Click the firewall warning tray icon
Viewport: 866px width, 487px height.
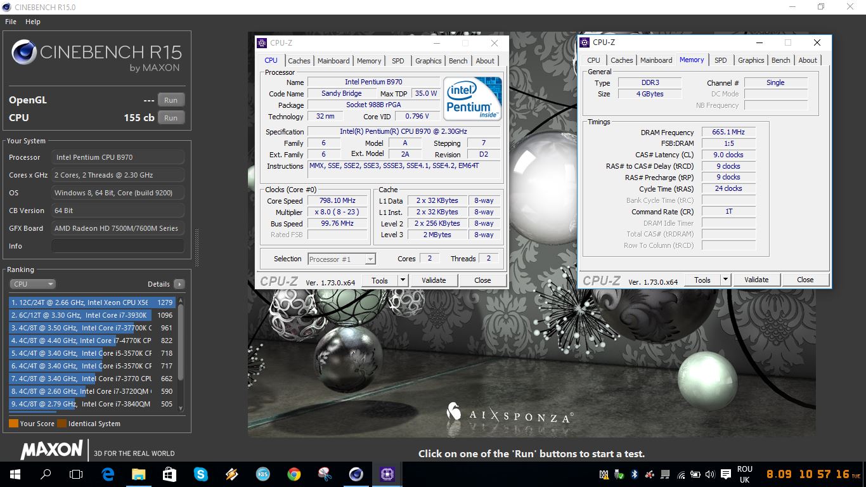tap(604, 474)
